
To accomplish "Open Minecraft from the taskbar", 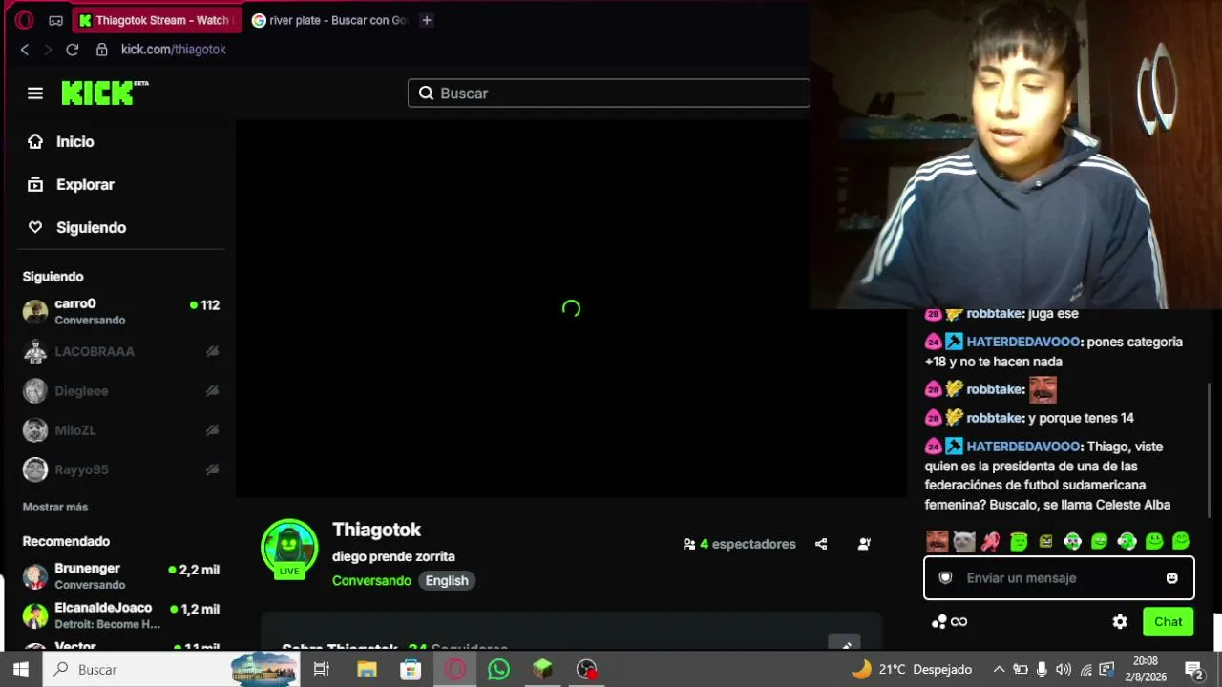I will coord(542,669).
